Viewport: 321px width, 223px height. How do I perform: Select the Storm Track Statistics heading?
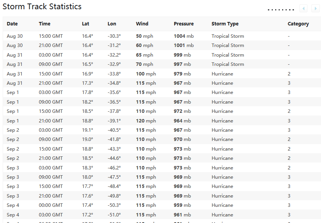(x=42, y=7)
